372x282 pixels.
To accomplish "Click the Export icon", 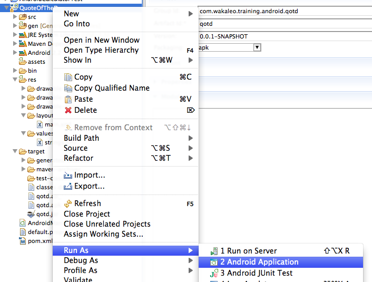I will pos(68,187).
